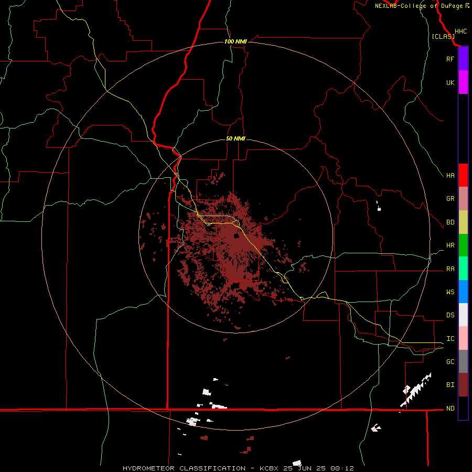This screenshot has width=472, height=472.
Task: Click the BD legend label
Action: pos(450,222)
